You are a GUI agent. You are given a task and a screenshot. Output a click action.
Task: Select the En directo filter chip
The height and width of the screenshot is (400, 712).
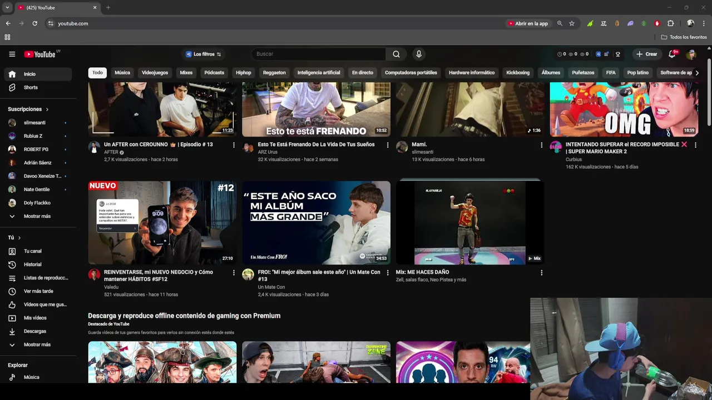363,73
